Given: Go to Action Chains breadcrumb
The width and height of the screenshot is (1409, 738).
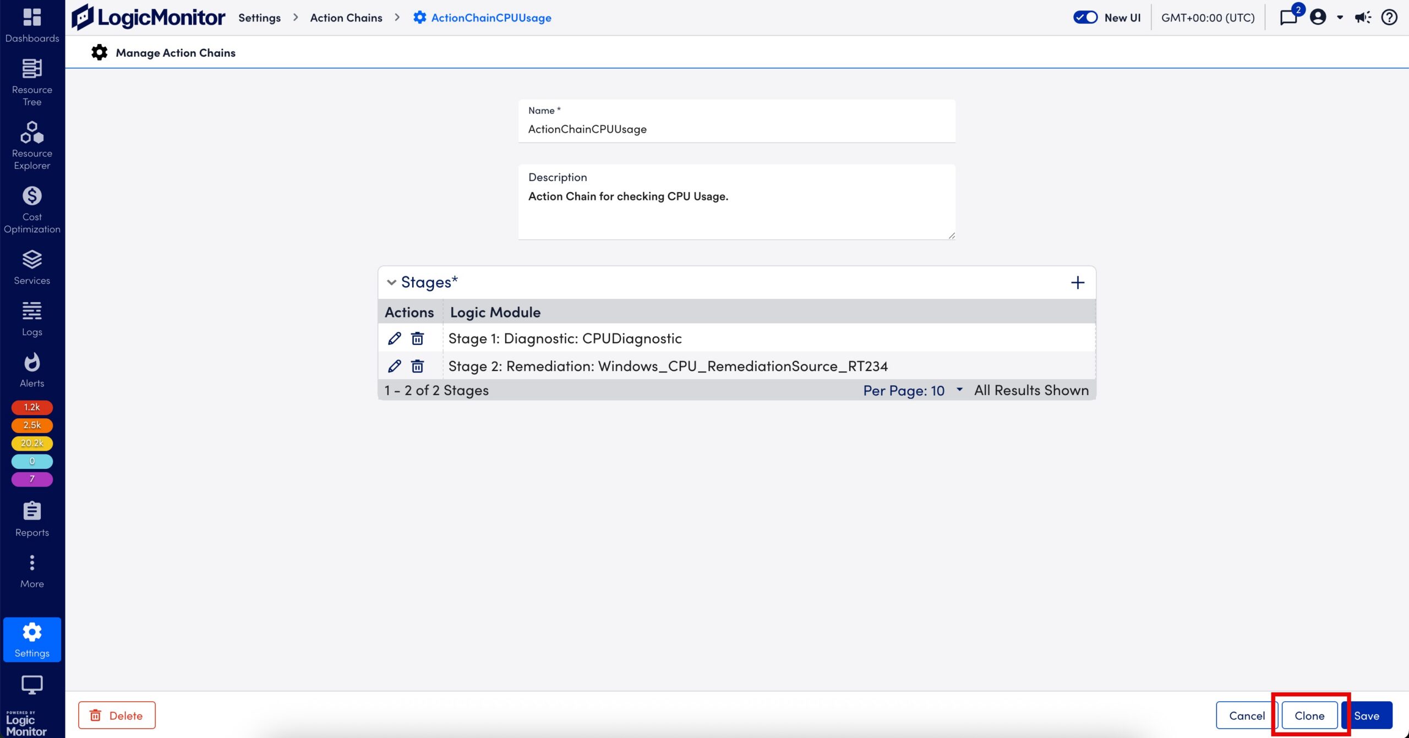Looking at the screenshot, I should coord(346,18).
